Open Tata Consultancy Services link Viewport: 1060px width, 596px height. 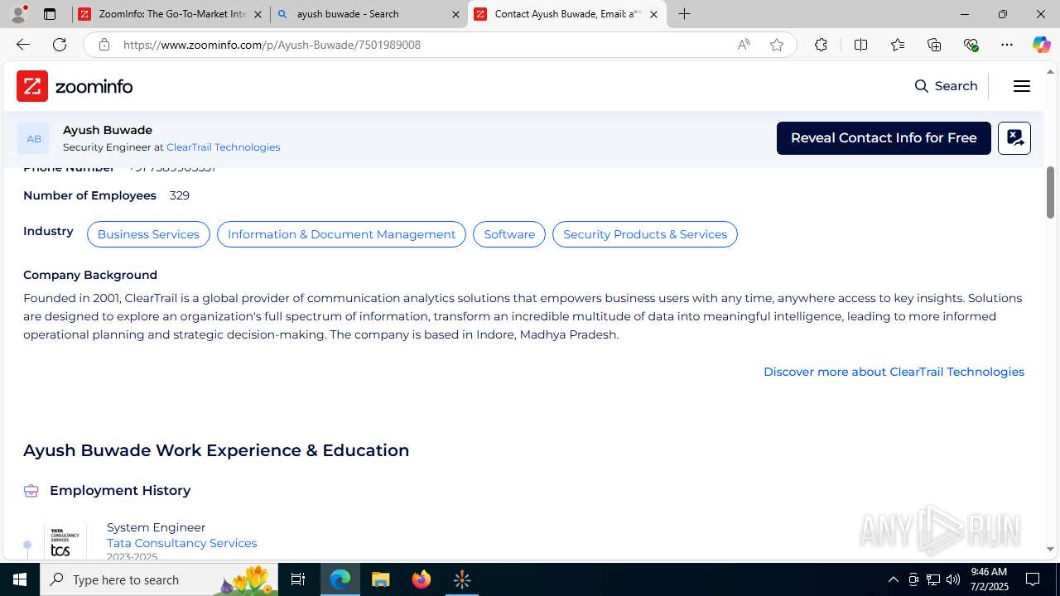coord(181,543)
